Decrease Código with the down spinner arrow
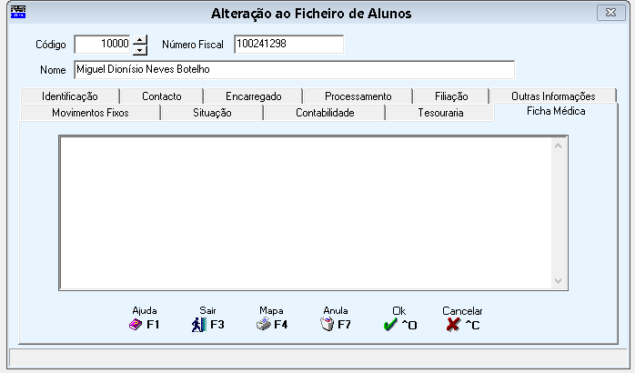This screenshot has height=373, width=635. click(x=140, y=50)
